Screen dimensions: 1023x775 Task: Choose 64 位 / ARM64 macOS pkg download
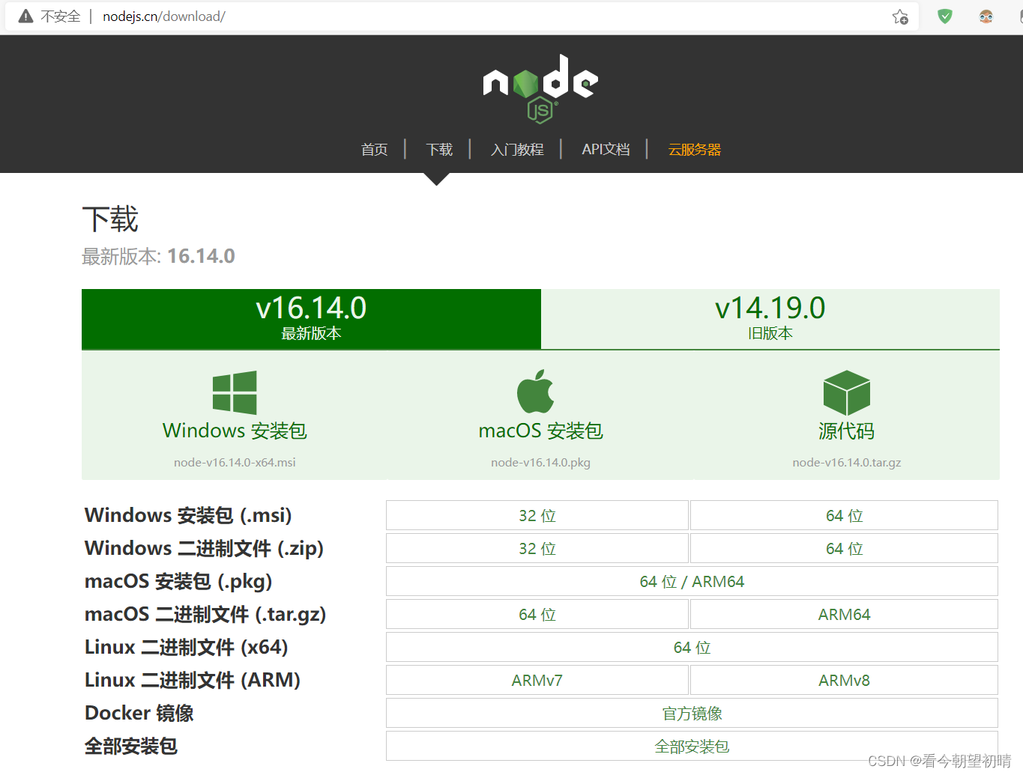[x=692, y=581]
